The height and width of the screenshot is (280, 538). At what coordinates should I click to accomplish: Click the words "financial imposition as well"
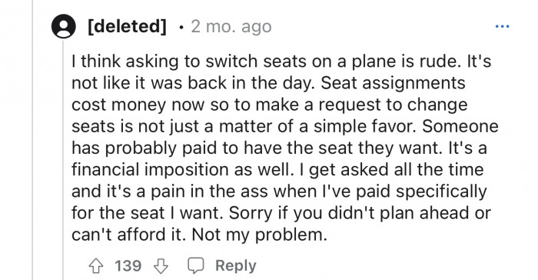(x=180, y=170)
